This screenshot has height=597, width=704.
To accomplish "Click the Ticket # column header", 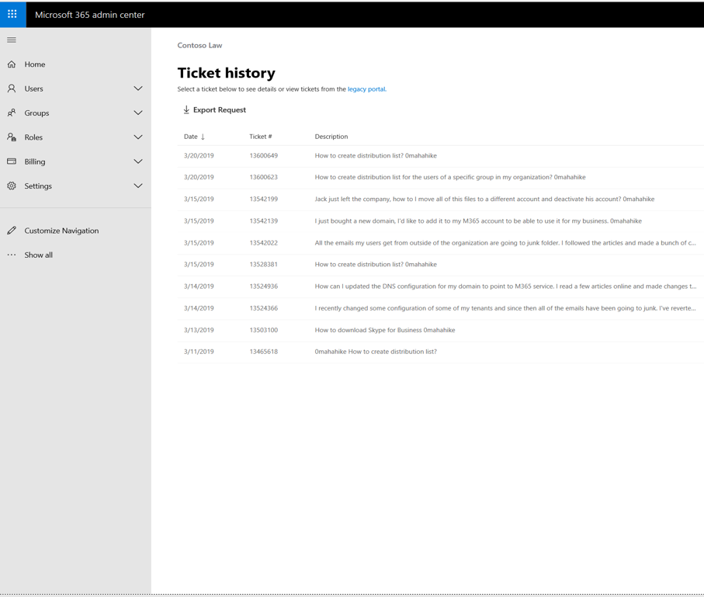I will tap(260, 137).
